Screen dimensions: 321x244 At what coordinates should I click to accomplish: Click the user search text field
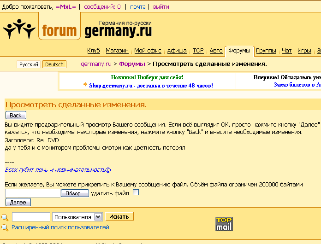(31, 217)
